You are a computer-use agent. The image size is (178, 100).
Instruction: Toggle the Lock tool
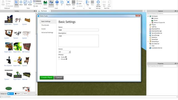[79, 4]
